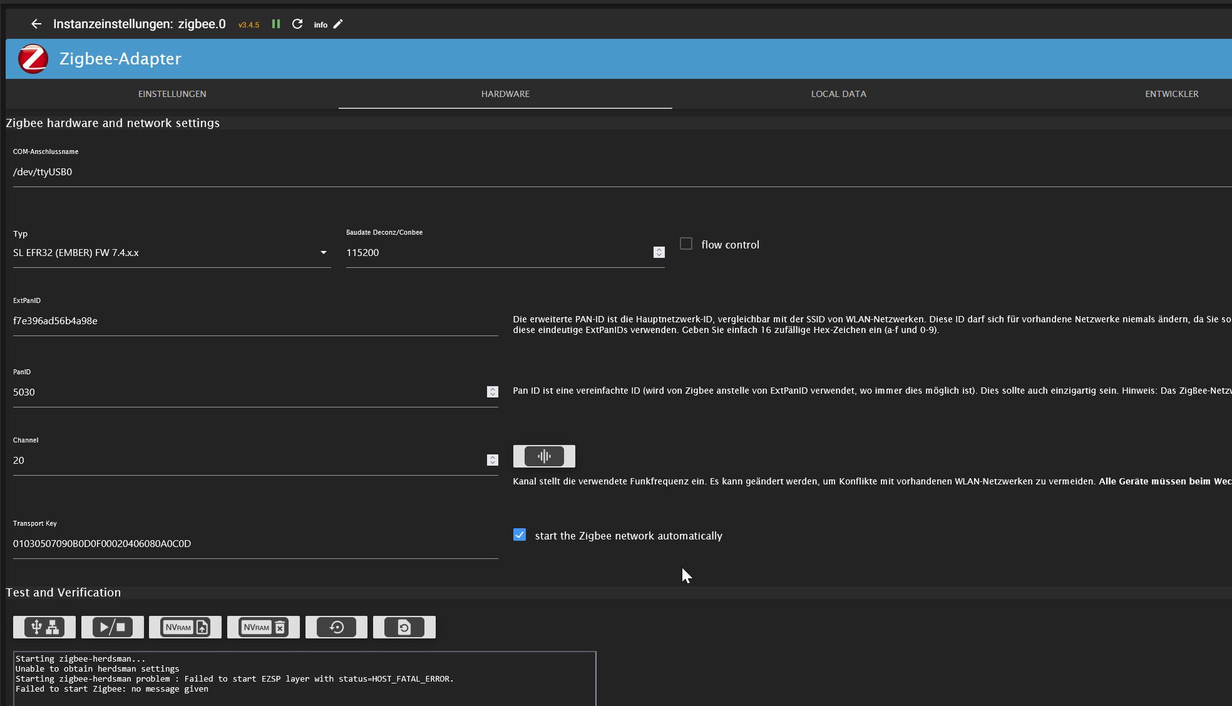Focus the ExtPanID input field
The height and width of the screenshot is (706, 1232).
coord(255,321)
